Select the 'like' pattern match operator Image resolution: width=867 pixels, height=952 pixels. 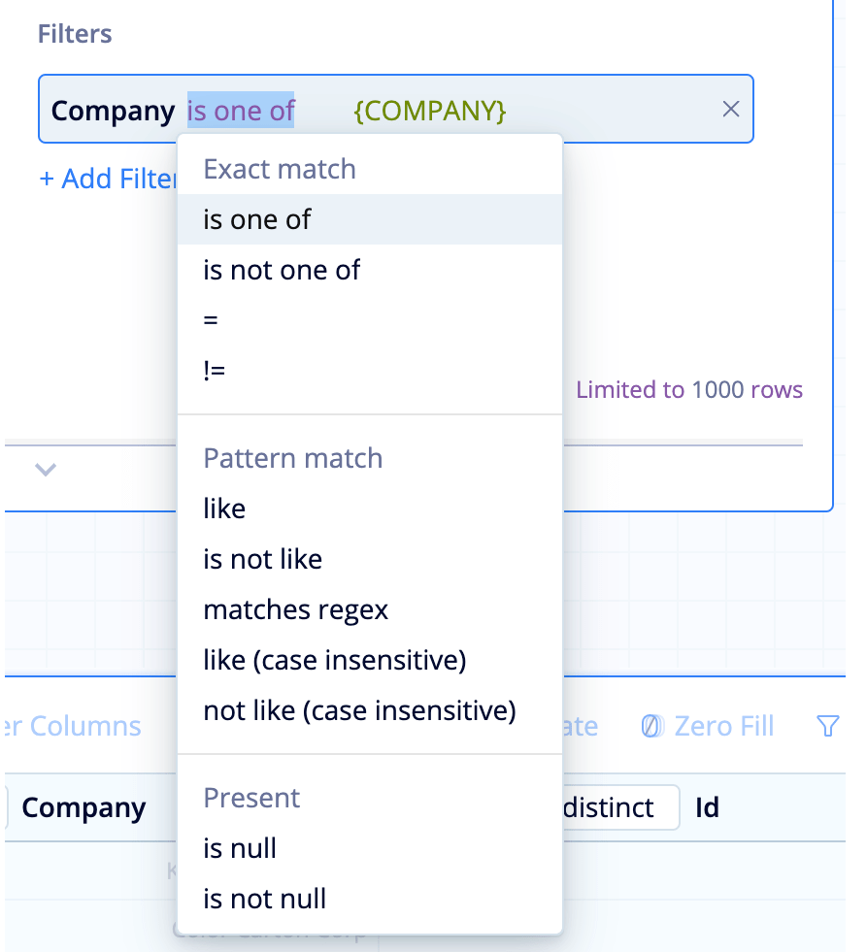coord(224,509)
